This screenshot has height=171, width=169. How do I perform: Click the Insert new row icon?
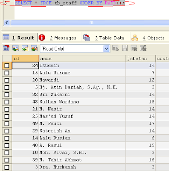[115, 48]
